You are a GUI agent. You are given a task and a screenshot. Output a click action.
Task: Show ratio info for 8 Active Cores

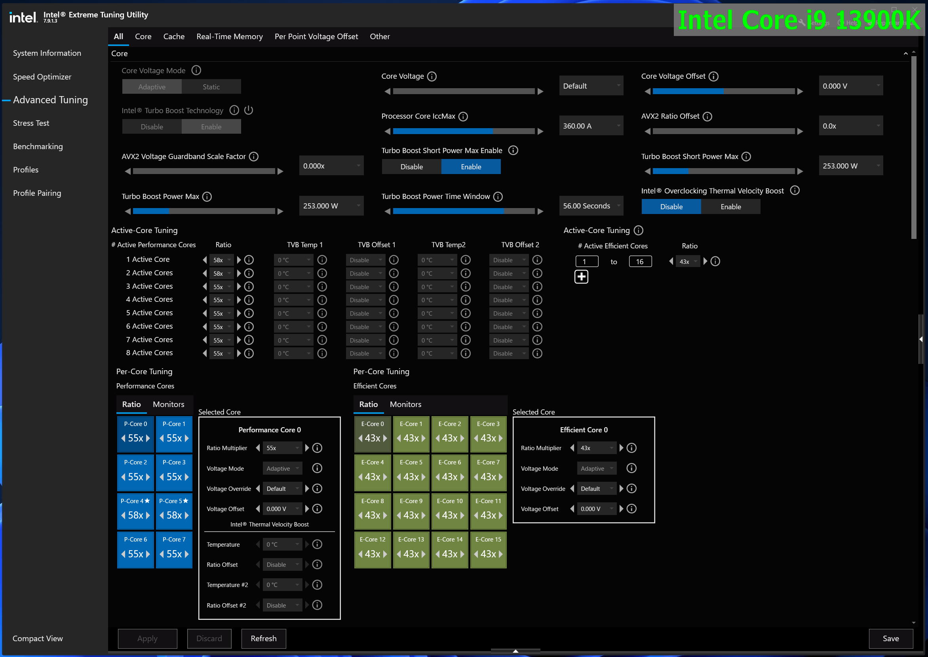tap(249, 354)
